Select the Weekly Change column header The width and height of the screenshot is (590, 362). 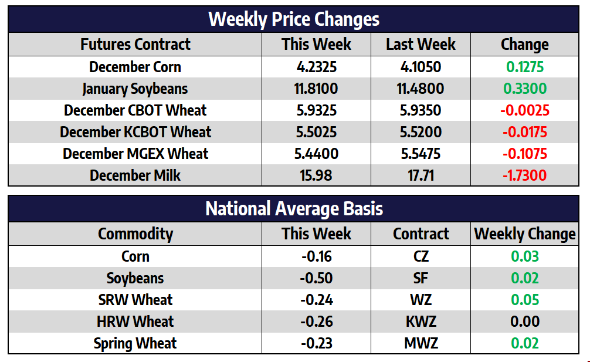(x=524, y=234)
